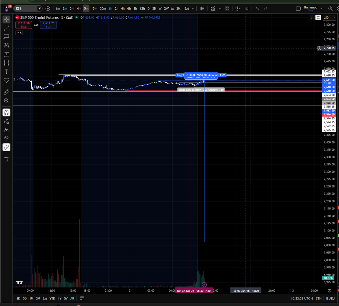Viewport: 339px width, 306px height.
Task: Toggle the B-ADJ adjustment setting
Action: (x=331, y=298)
